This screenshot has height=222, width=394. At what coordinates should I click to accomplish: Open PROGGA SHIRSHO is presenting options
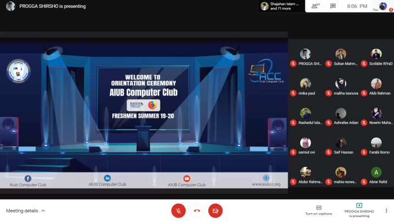[x=359, y=211]
